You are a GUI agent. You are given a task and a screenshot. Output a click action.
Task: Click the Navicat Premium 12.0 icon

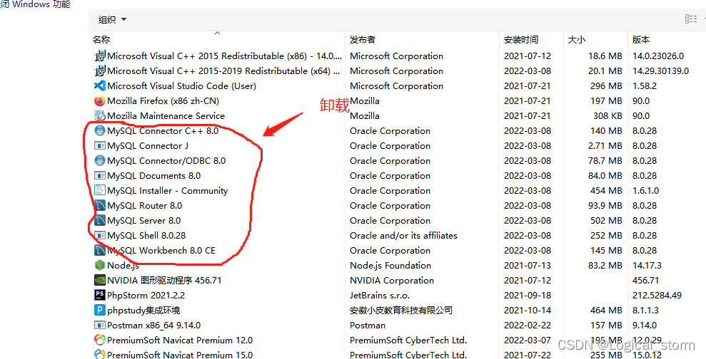click(x=99, y=340)
